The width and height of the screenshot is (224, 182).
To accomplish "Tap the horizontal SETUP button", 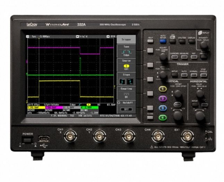I will [x=195, y=105].
